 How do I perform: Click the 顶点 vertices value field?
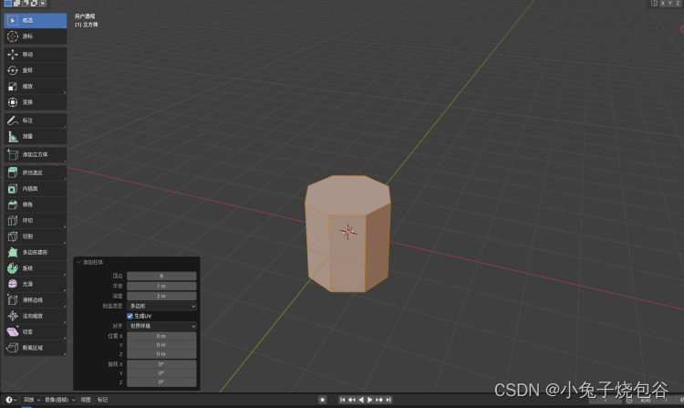click(x=161, y=276)
